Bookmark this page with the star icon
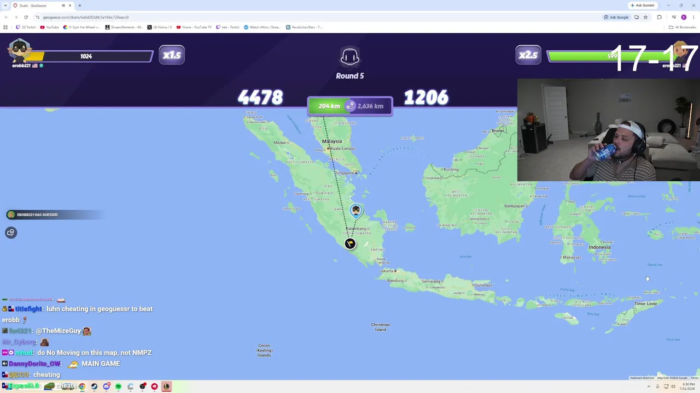 [x=645, y=17]
